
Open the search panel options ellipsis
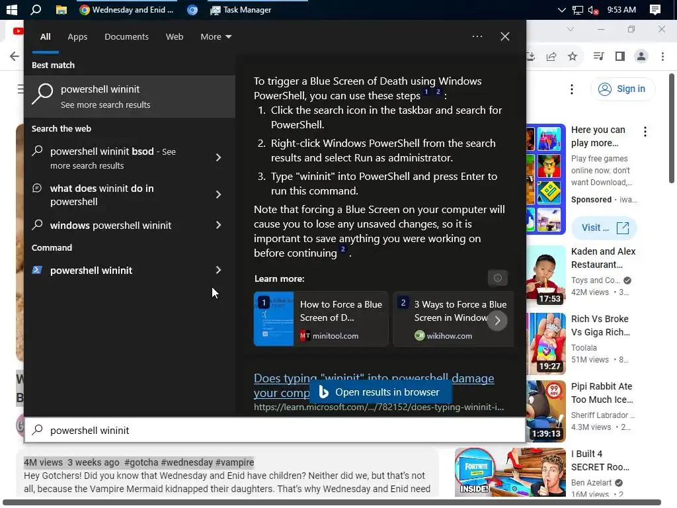(x=477, y=36)
